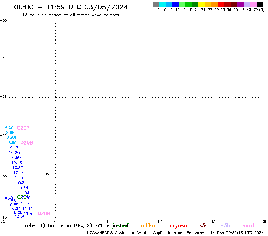Click the small island outline near latitude -38
Image resolution: width=268 pixels, height=236 pixels.
[47, 174]
